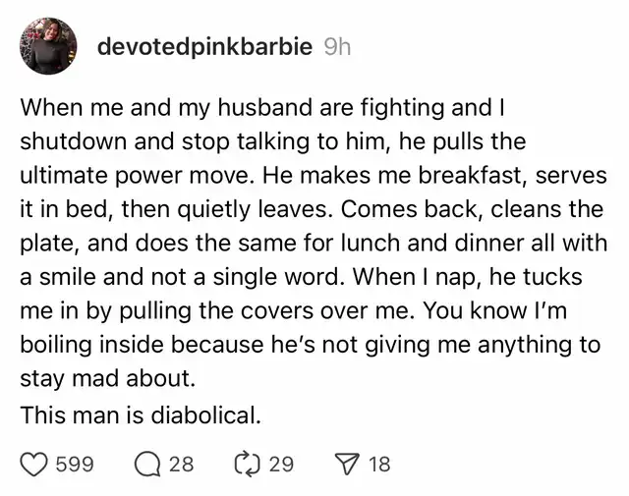This screenshot has width=629, height=496.
Task: View the 18 shares count
Action: point(379,465)
